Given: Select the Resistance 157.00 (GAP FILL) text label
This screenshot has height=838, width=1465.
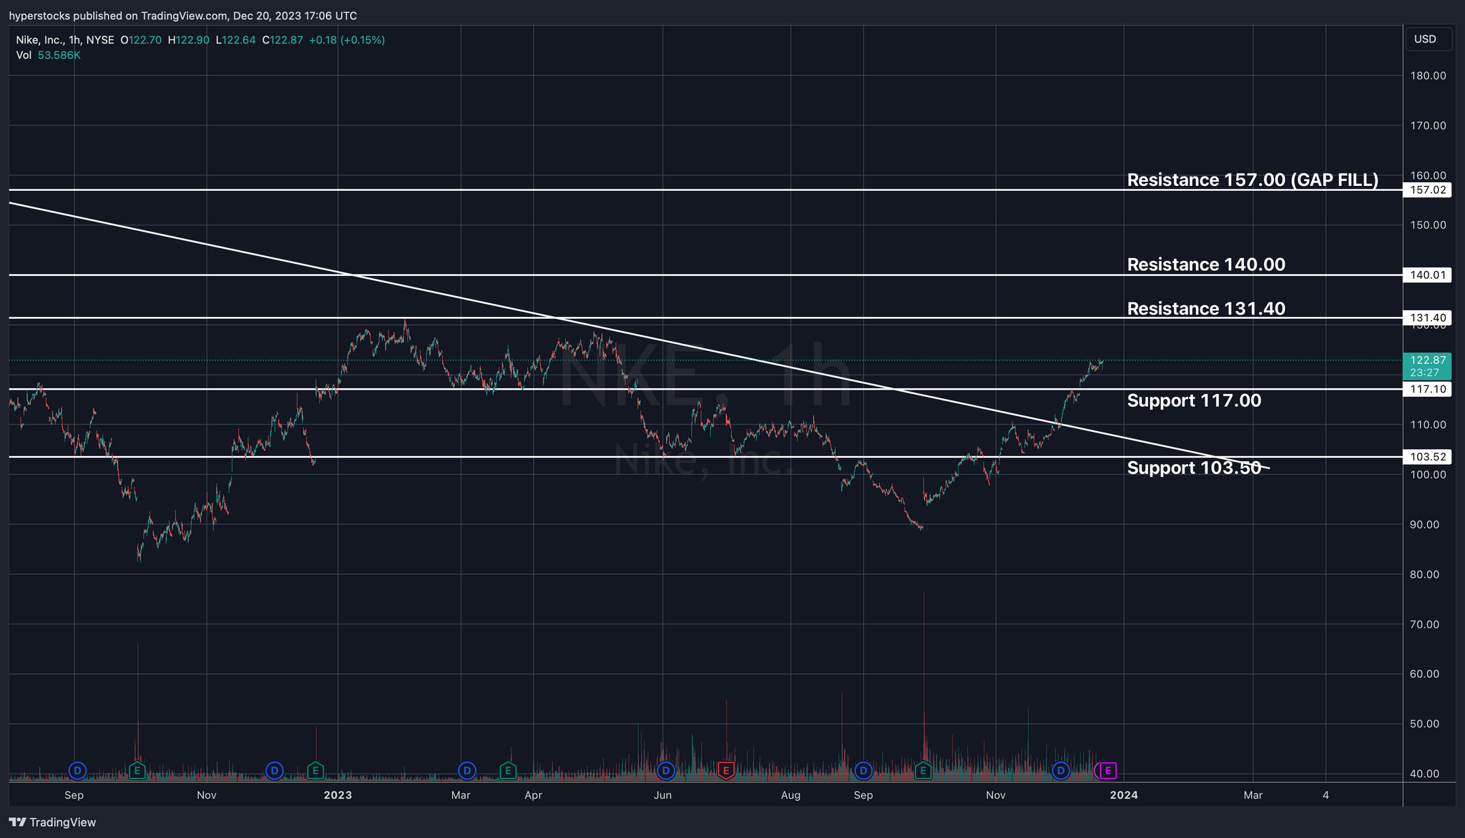Looking at the screenshot, I should tap(1252, 179).
